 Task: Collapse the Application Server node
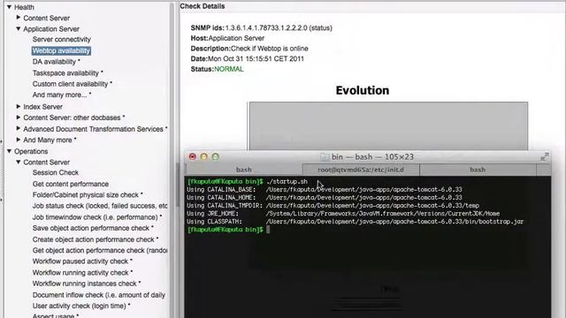[19, 28]
